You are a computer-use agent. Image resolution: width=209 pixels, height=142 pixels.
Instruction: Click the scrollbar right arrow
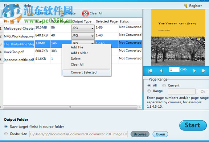coord(140,107)
